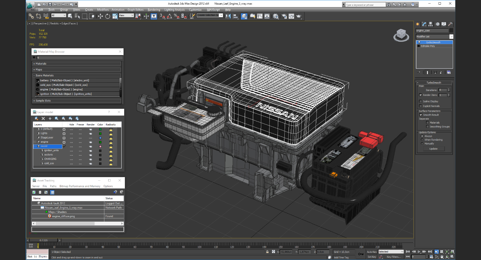
Task: Check Separate by Smoothing Groups option
Action: coord(427,127)
